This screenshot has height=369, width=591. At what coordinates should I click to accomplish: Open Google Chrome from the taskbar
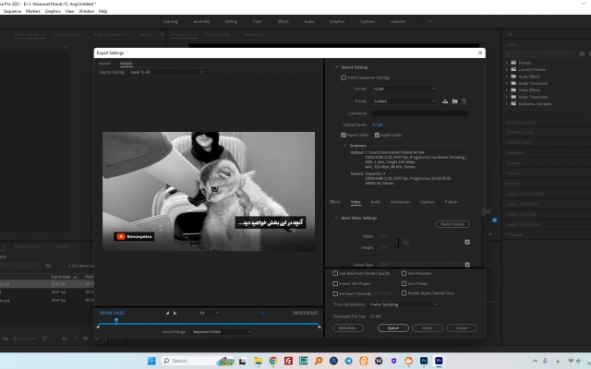pyautogui.click(x=273, y=361)
